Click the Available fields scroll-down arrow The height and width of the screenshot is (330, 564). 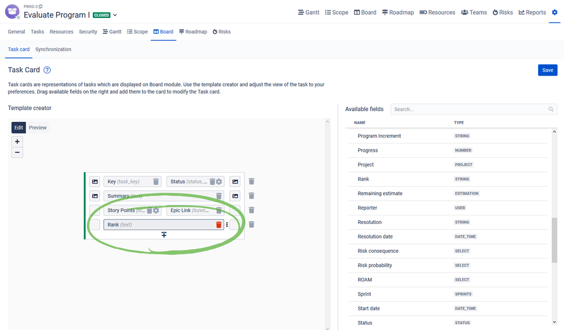pos(554,322)
